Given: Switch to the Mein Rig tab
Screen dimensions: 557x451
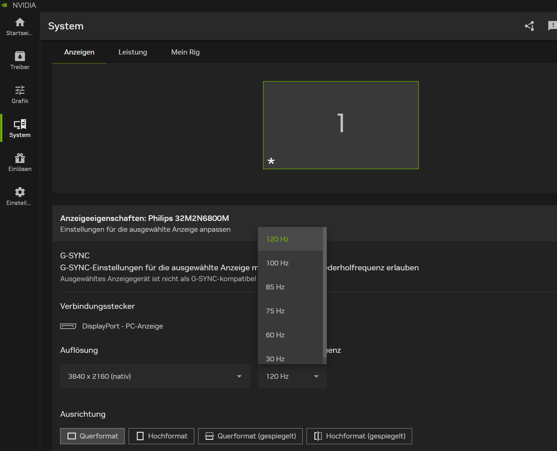Looking at the screenshot, I should coord(185,52).
